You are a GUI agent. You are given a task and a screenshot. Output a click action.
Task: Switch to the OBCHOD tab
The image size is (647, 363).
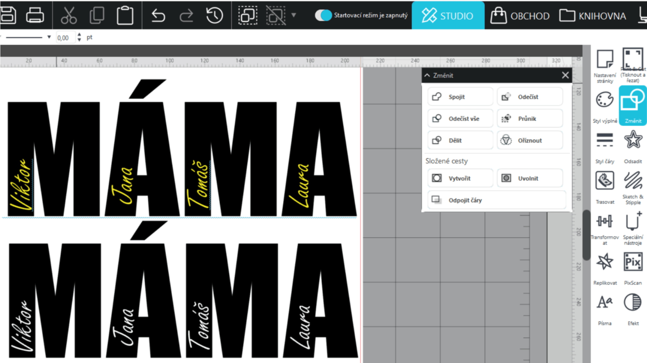(520, 16)
